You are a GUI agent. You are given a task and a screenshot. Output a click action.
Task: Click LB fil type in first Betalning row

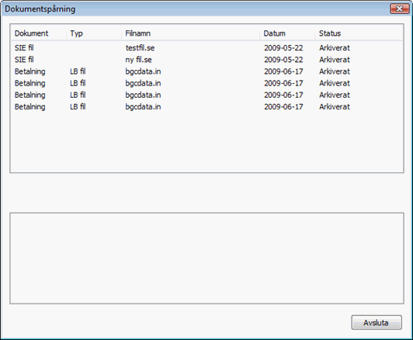(x=78, y=71)
